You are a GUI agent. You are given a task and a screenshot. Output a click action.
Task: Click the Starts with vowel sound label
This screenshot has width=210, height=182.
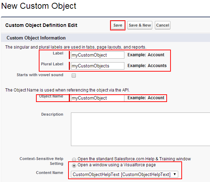[x=40, y=75]
